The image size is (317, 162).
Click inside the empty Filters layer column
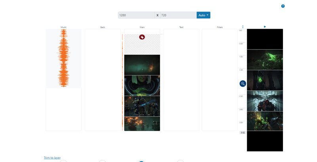(220, 80)
